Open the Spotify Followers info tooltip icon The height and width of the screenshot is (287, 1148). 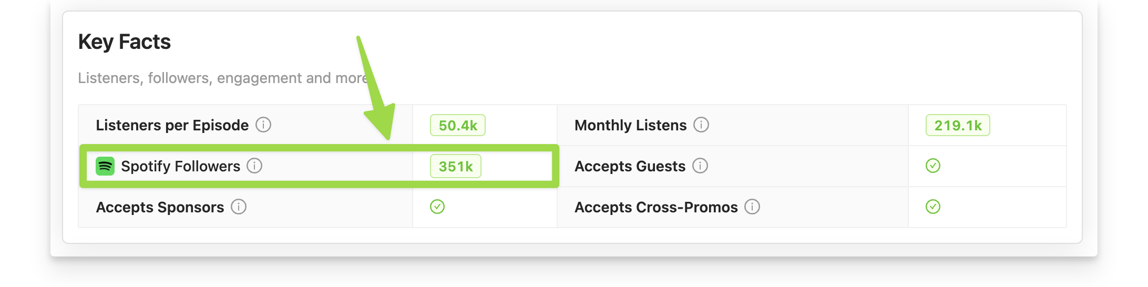point(254,166)
